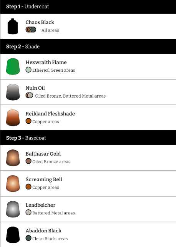Click the green Hexwraith Flame paint pot
176x247 pixels.
click(13, 66)
